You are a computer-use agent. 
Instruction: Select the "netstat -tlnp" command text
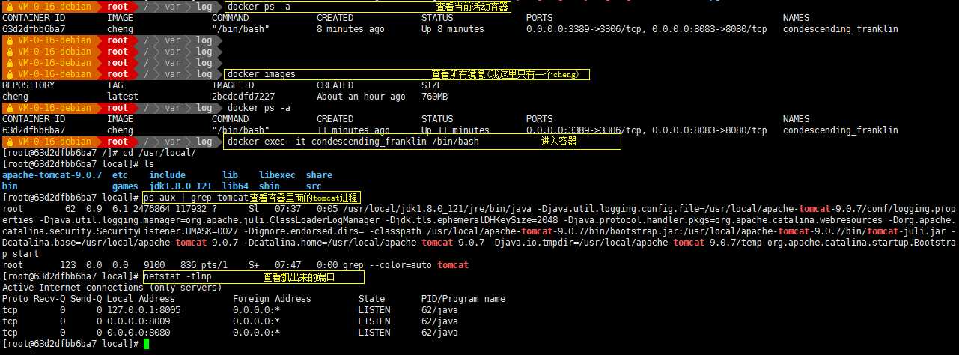(x=177, y=277)
